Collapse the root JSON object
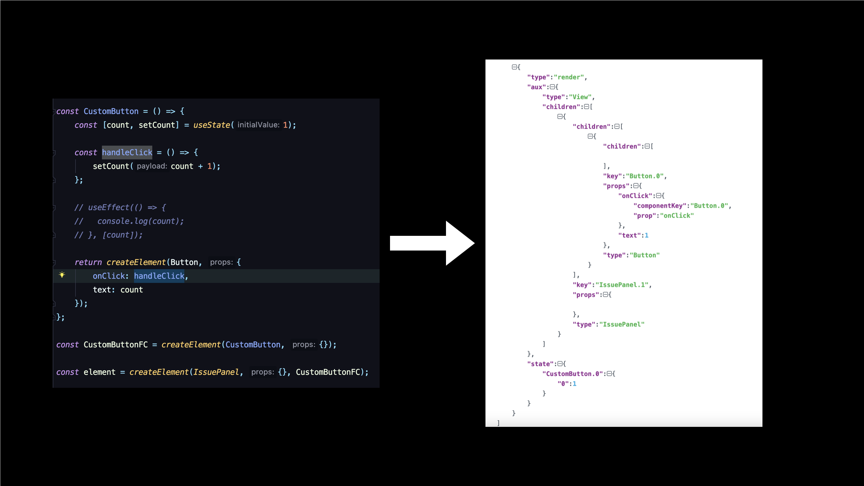Screen dimensions: 864x486 click(x=514, y=67)
